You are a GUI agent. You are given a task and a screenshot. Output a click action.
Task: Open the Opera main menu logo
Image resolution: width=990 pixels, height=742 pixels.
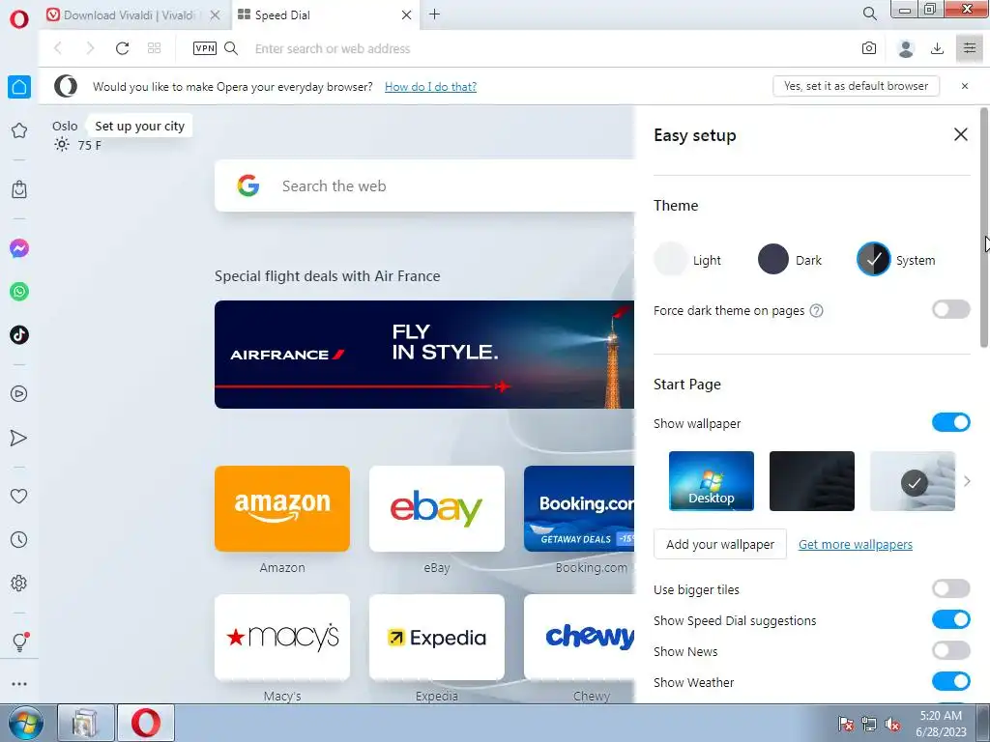tap(19, 19)
